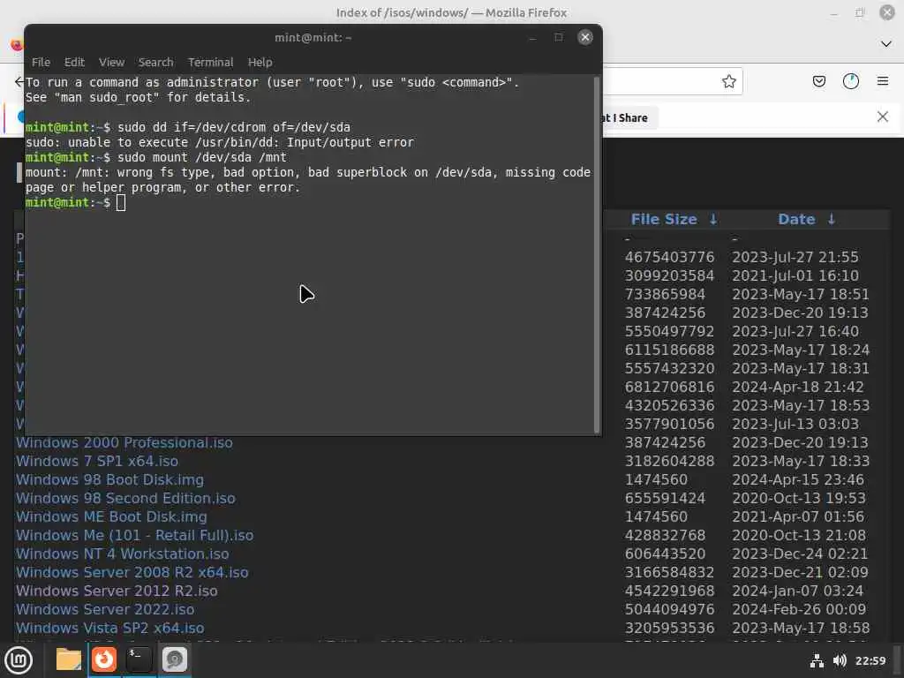This screenshot has width=904, height=678.
Task: Open the clock showing 22:59
Action: click(x=870, y=660)
